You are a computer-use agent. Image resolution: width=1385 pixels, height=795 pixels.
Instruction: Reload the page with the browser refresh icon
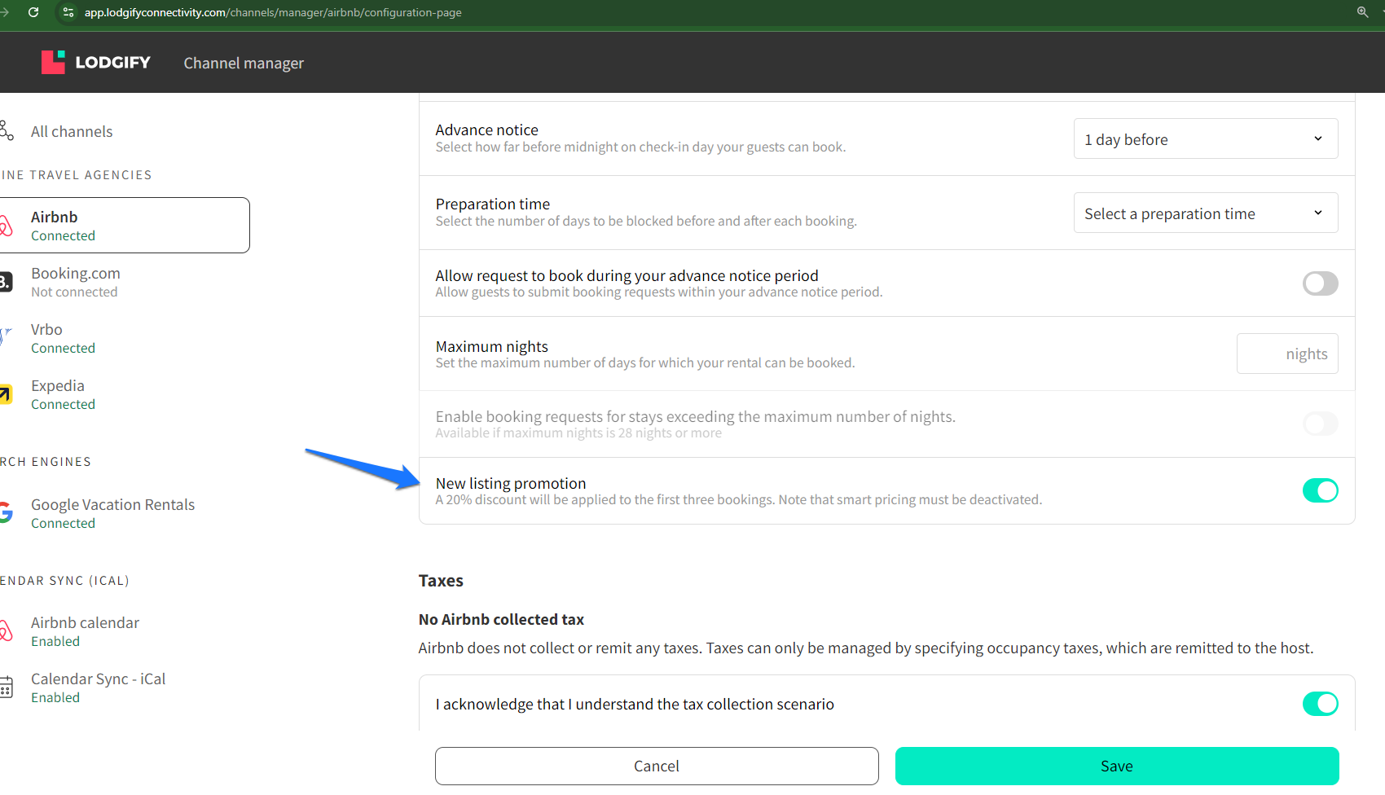(33, 12)
